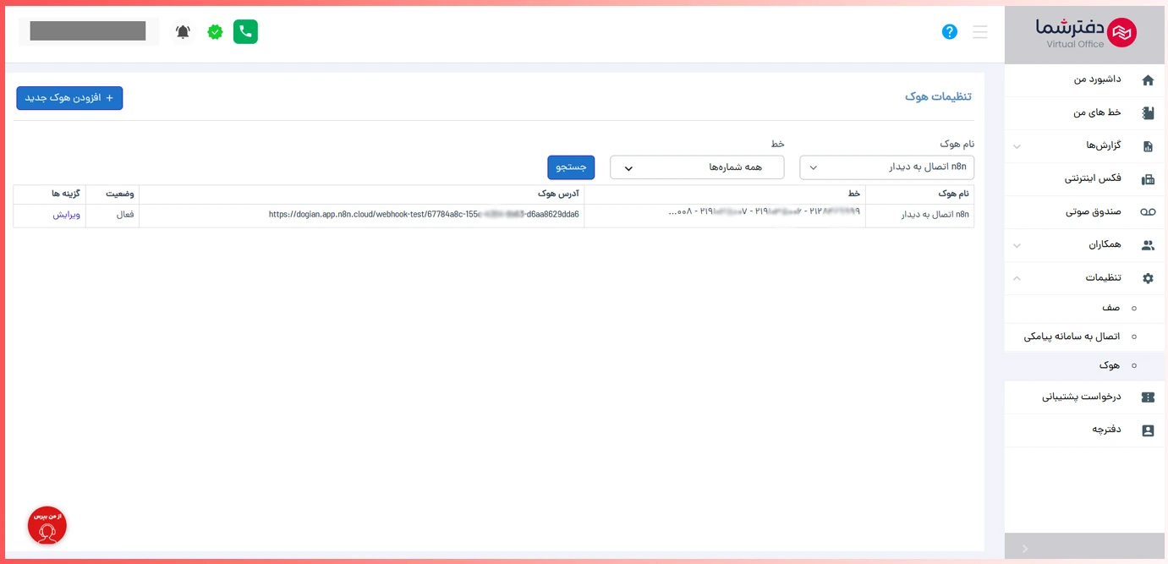The height and width of the screenshot is (564, 1168).
Task: Click the داشبورد من home icon
Action: point(1148,80)
